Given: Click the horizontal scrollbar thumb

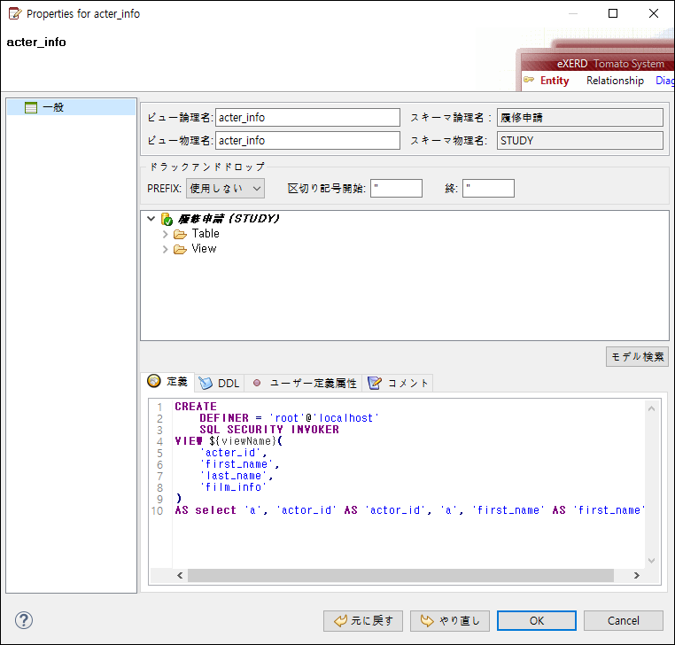Looking at the screenshot, I should pos(400,576).
